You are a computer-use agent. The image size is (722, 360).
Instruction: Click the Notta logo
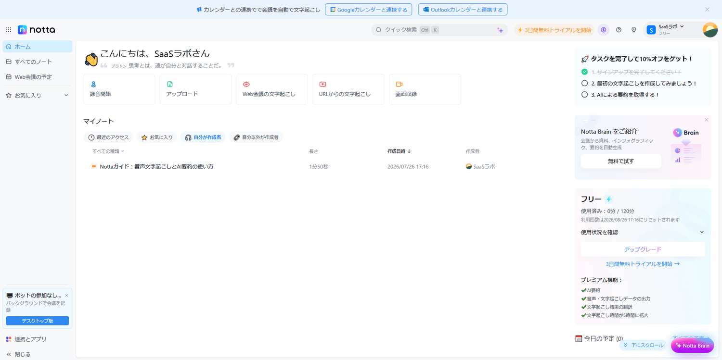(x=37, y=30)
